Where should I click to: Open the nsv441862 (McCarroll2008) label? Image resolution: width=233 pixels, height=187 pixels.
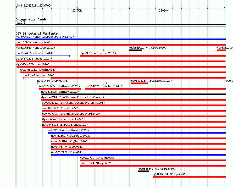(71, 136)
